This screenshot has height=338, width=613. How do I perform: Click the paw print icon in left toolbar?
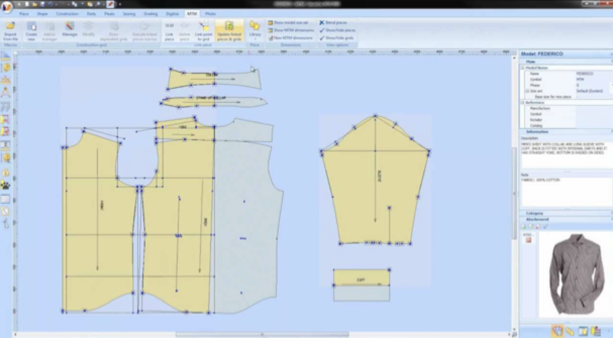click(x=6, y=185)
